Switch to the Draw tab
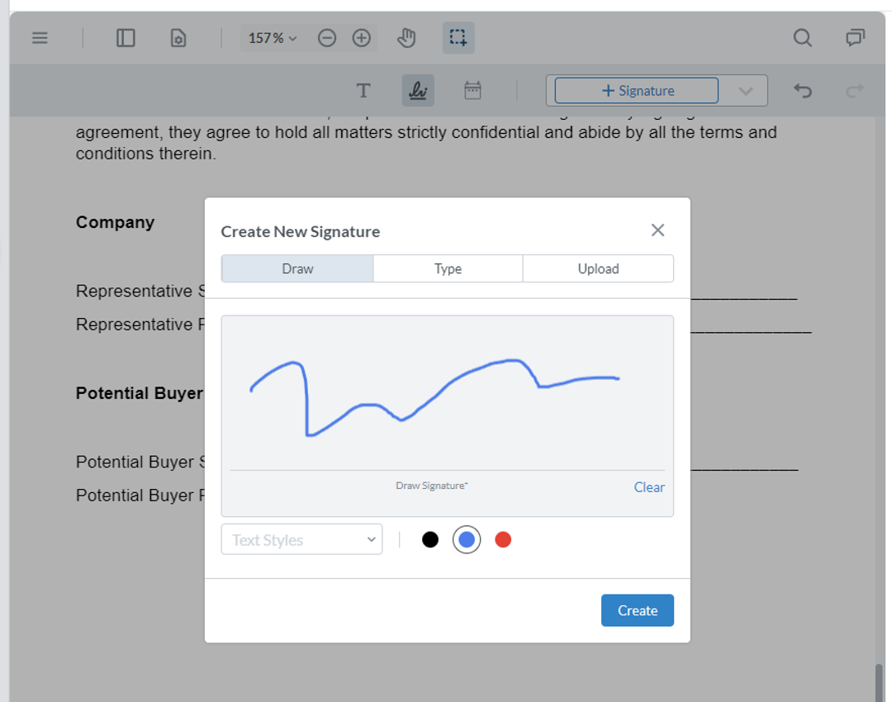 pos(297,268)
